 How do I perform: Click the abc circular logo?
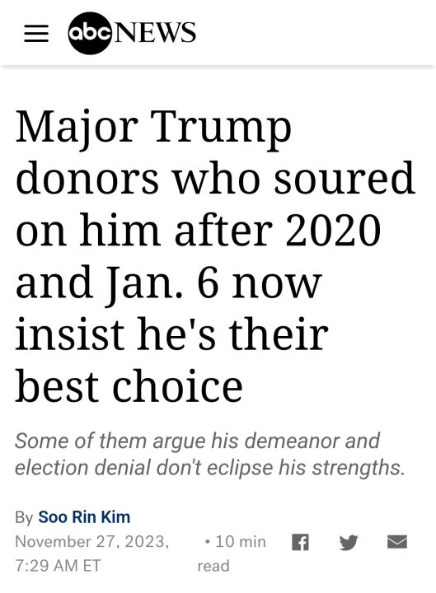click(90, 33)
